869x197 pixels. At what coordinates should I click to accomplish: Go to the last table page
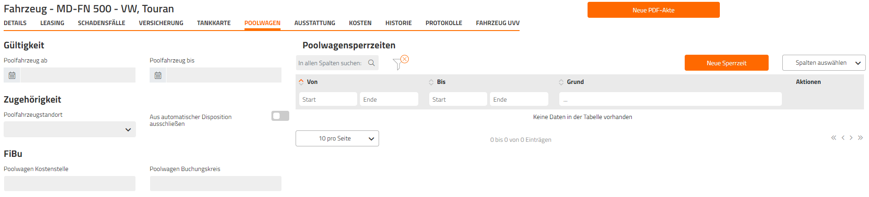(860, 138)
